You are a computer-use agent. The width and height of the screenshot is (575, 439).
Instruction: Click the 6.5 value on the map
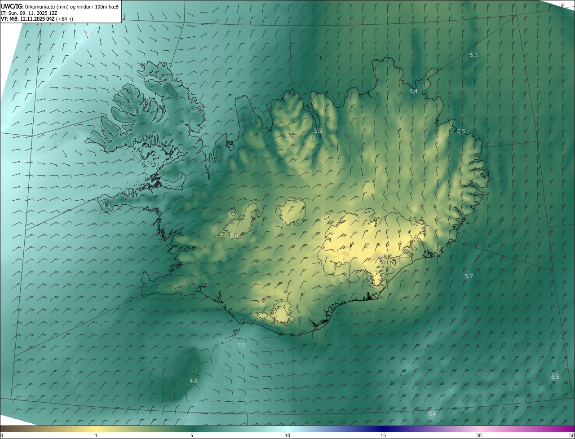pyautogui.click(x=555, y=377)
